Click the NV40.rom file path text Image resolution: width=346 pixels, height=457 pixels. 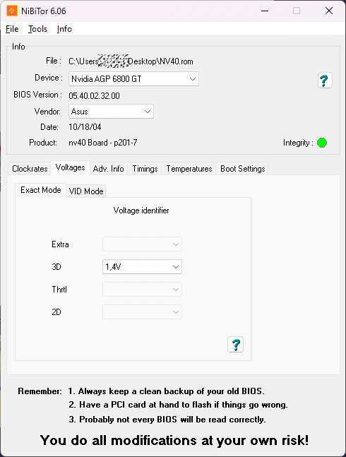pyautogui.click(x=131, y=61)
